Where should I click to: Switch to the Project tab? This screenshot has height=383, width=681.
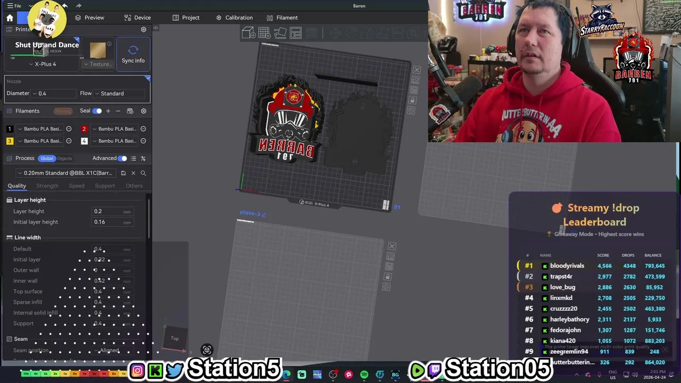click(x=186, y=18)
